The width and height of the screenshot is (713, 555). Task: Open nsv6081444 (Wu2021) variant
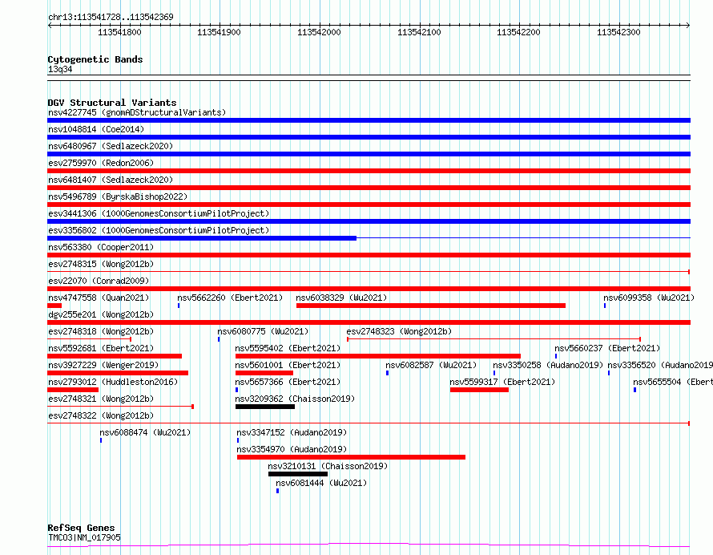click(x=321, y=483)
